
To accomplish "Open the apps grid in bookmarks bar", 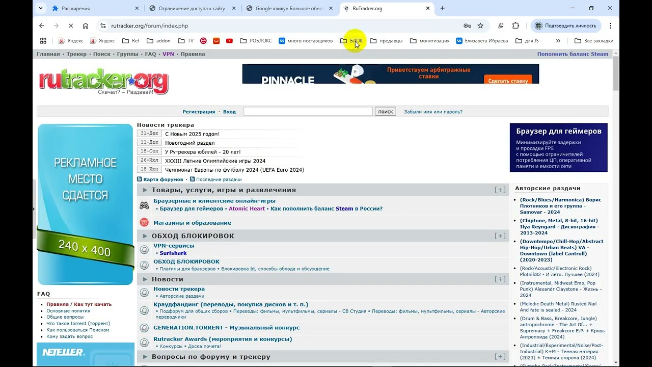I will coord(43,41).
